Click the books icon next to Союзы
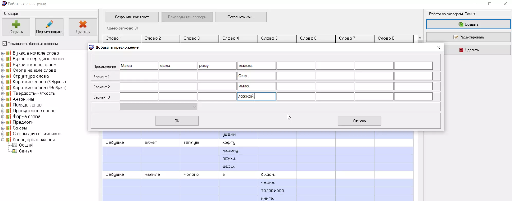This screenshot has width=512, height=201. pos(9,128)
